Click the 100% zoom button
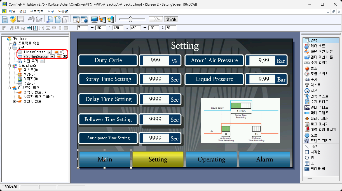The width and height of the screenshot is (342, 191). 156,19
